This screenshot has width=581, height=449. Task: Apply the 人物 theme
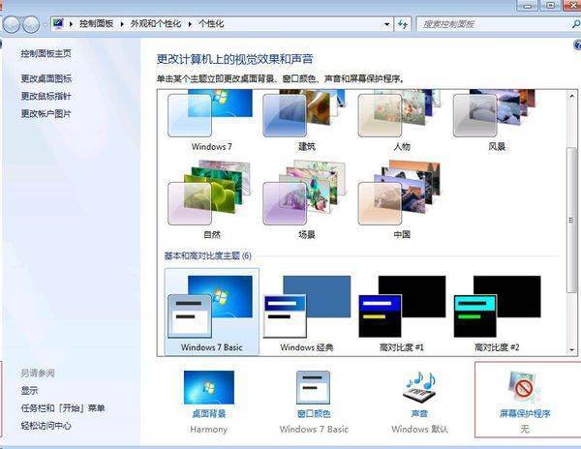(401, 120)
